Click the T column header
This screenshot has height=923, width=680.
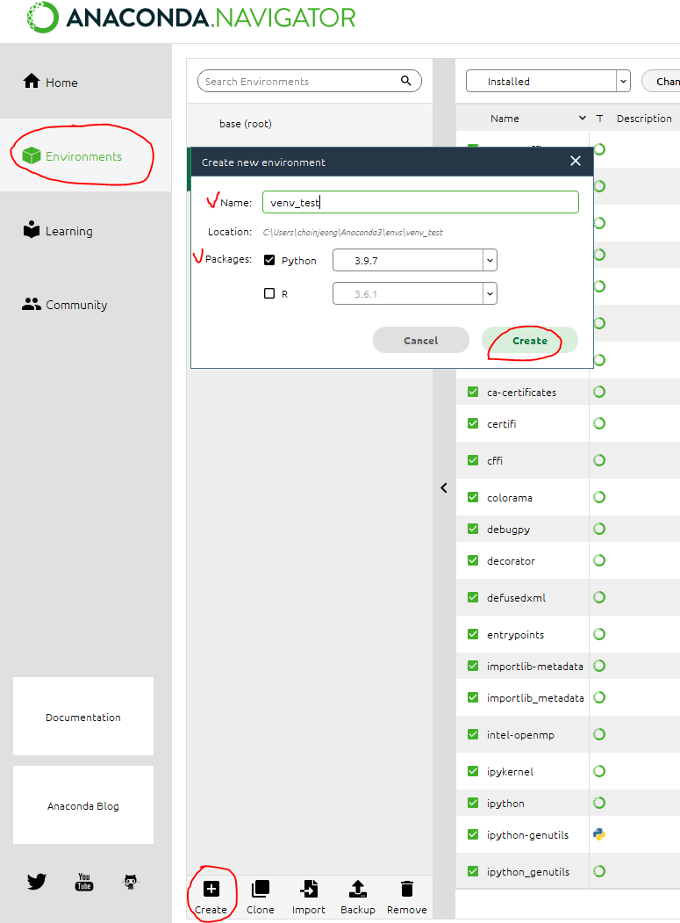pyautogui.click(x=599, y=119)
